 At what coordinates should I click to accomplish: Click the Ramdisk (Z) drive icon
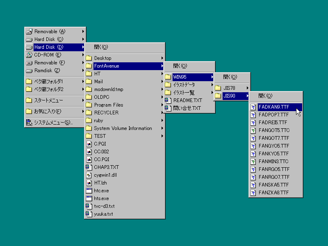pos(29,71)
